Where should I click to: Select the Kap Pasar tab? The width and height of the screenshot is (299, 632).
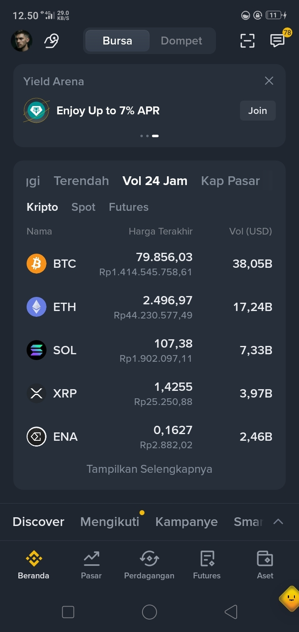coord(230,181)
